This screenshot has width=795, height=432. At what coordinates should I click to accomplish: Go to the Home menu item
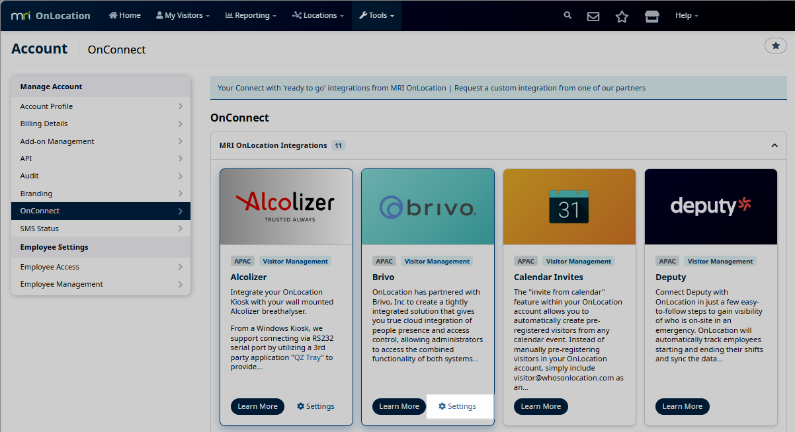[124, 15]
